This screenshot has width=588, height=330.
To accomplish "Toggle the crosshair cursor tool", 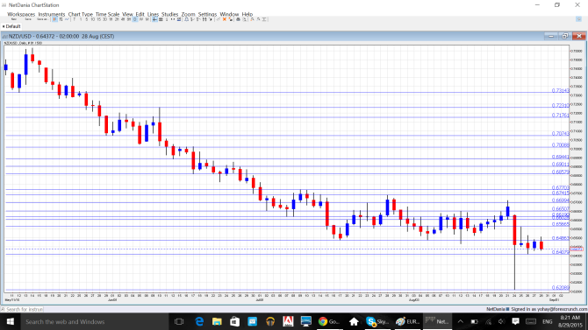I will point(154,19).
